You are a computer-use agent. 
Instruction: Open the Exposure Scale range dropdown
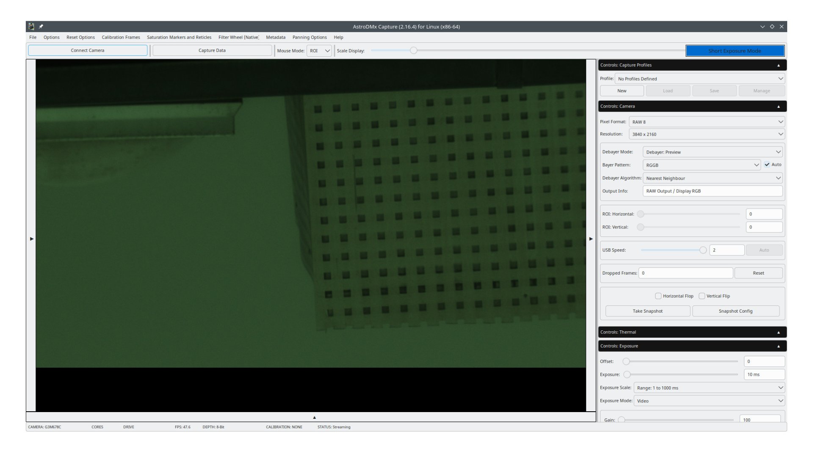pos(709,388)
